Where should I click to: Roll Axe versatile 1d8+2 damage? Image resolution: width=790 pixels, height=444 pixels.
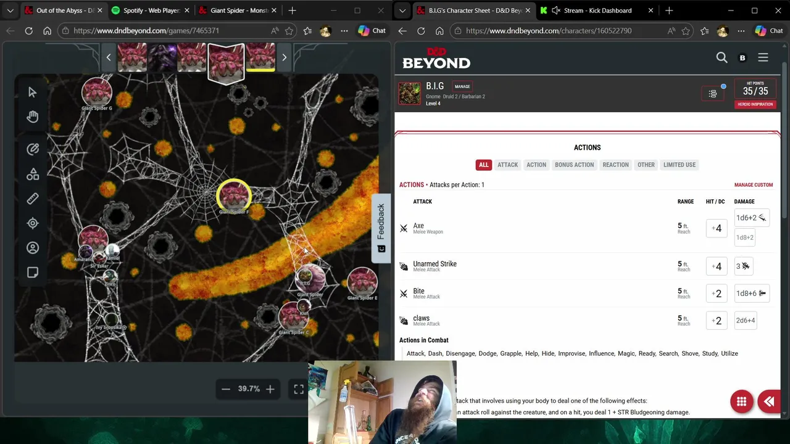pos(745,237)
